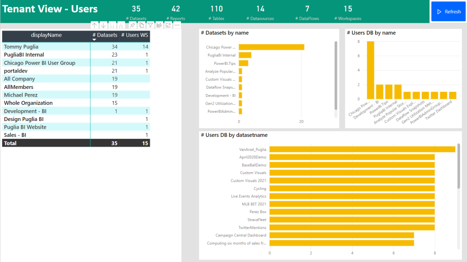Viewport: 467px width, 262px height.
Task: Go to next level double-arrow icon
Action: coord(112,26)
